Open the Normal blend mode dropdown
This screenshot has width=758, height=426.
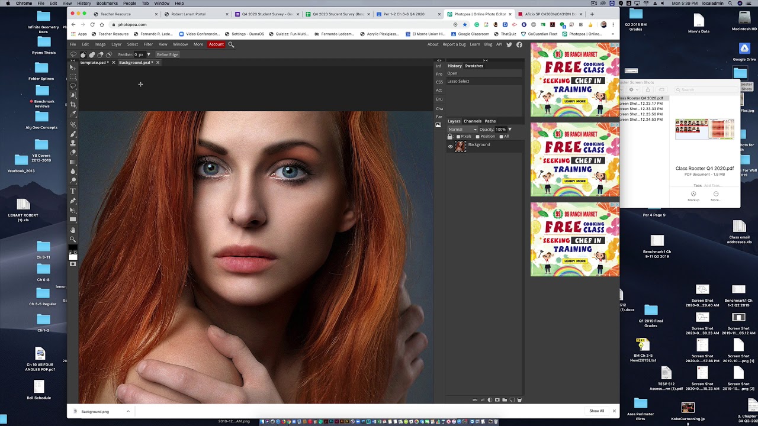coord(462,129)
